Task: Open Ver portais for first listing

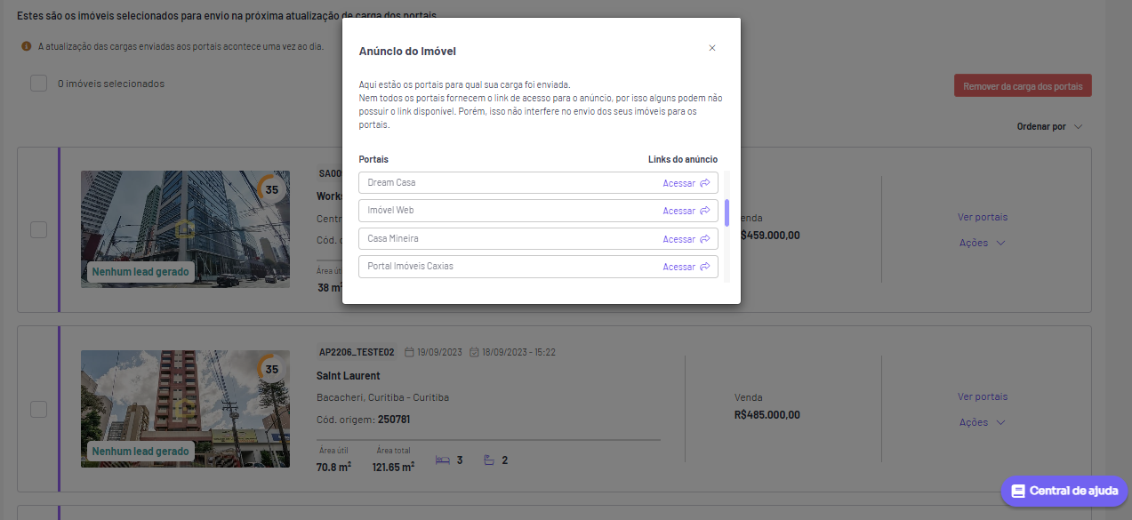Action: [x=983, y=217]
